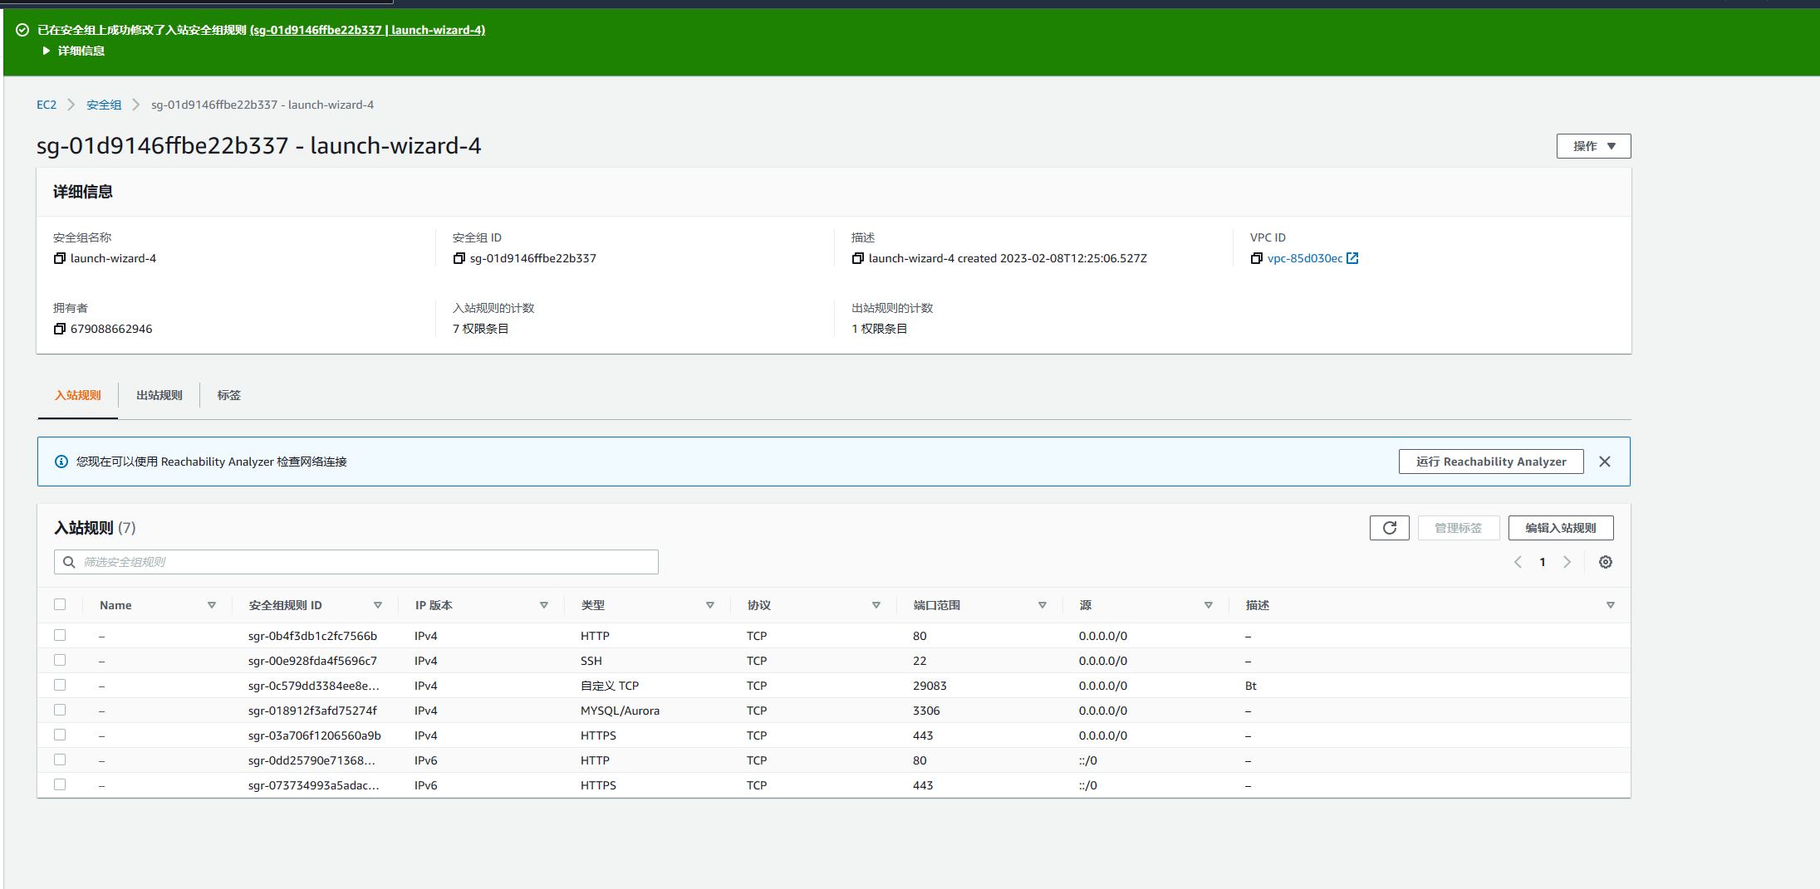Sort by the 类型 column arrow

(x=710, y=605)
